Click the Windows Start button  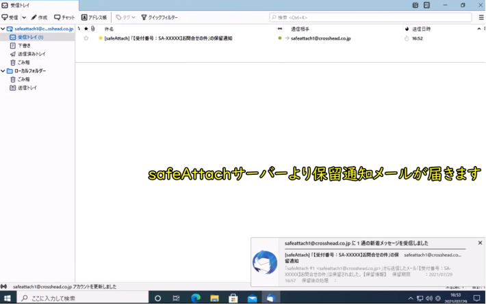[x=7, y=298]
